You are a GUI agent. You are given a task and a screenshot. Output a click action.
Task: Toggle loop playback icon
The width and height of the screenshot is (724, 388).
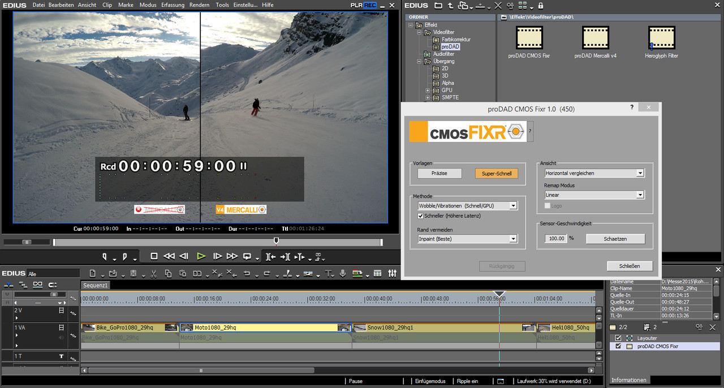[247, 256]
